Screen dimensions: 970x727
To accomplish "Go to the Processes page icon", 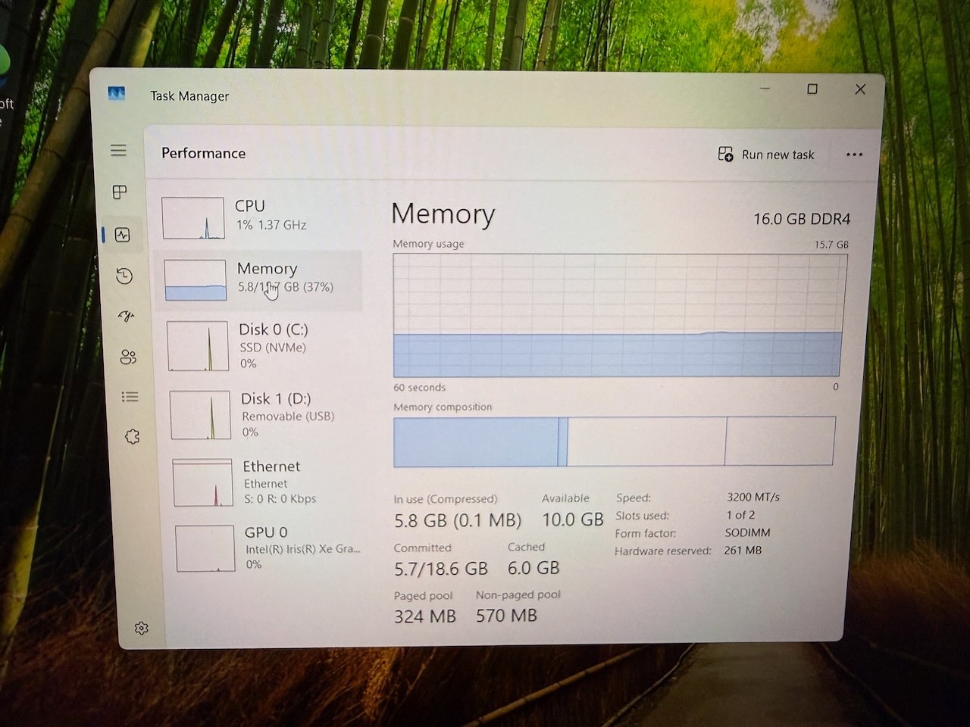I will click(120, 192).
